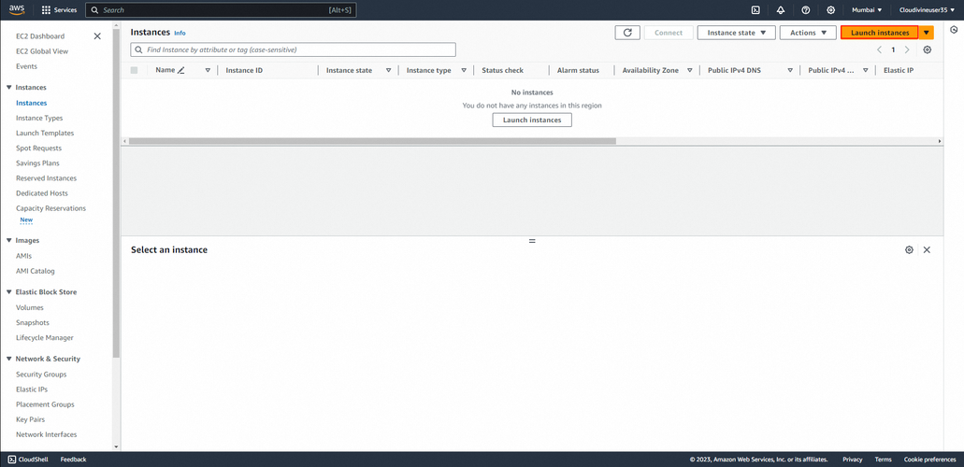Open the settings gear in top bar
The image size is (964, 467).
(x=830, y=10)
